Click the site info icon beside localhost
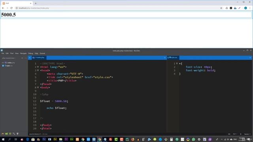This screenshot has height=142, width=253. (17, 8)
